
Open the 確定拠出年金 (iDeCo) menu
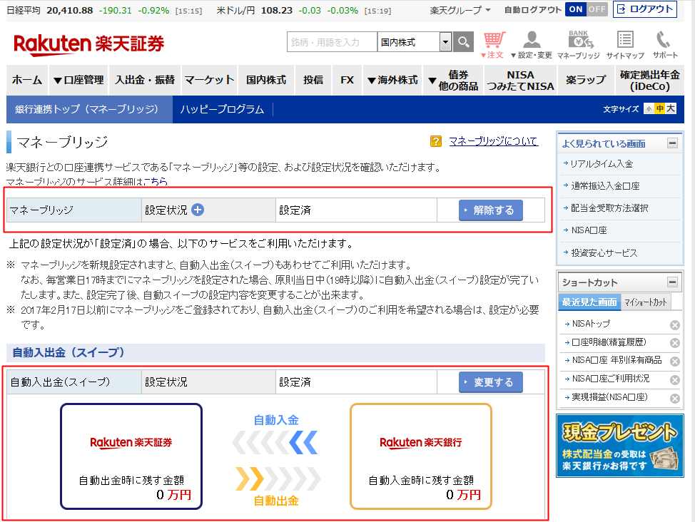650,80
